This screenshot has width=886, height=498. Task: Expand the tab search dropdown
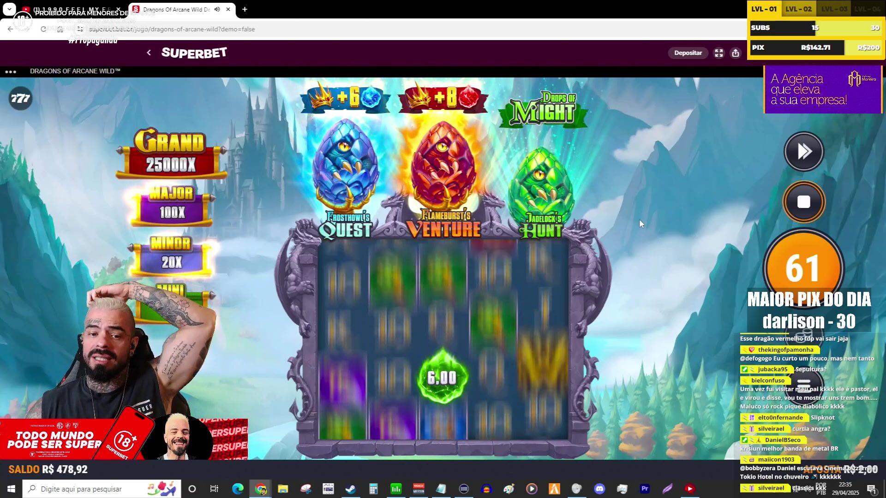point(9,9)
